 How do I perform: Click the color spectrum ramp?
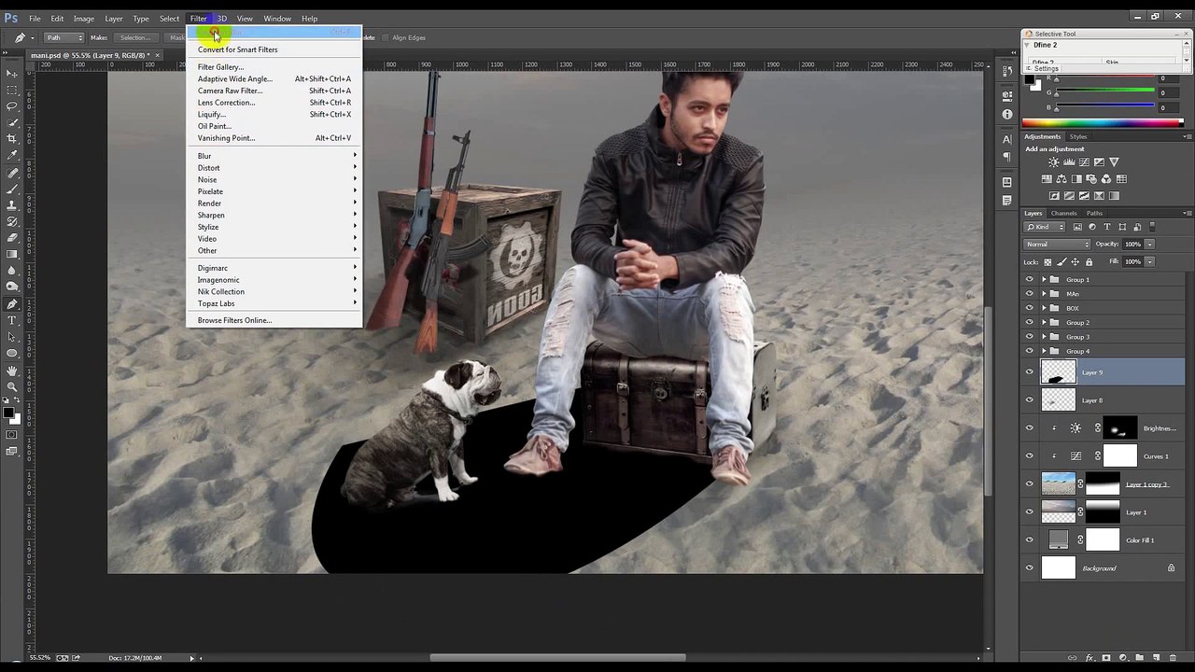pos(1103,122)
